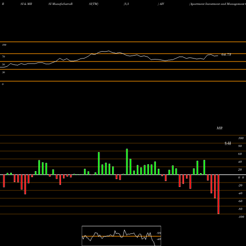This screenshot has height=246, width=246.
Task: Click the 20 label on MR axis
Action: [x=240, y=170]
